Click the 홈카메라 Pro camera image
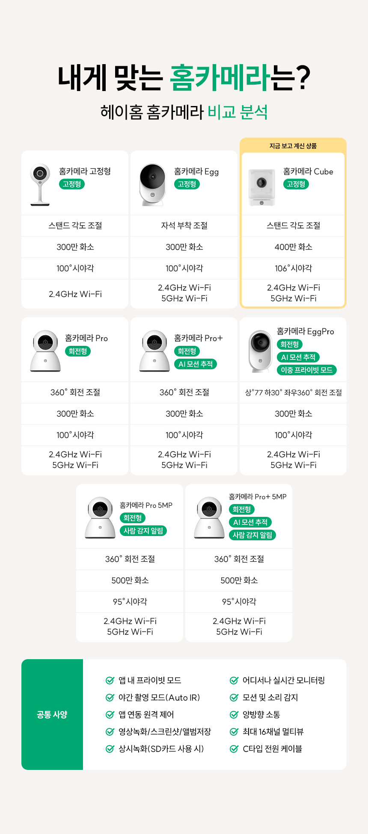Screen dimensions: 368x834 [45, 351]
